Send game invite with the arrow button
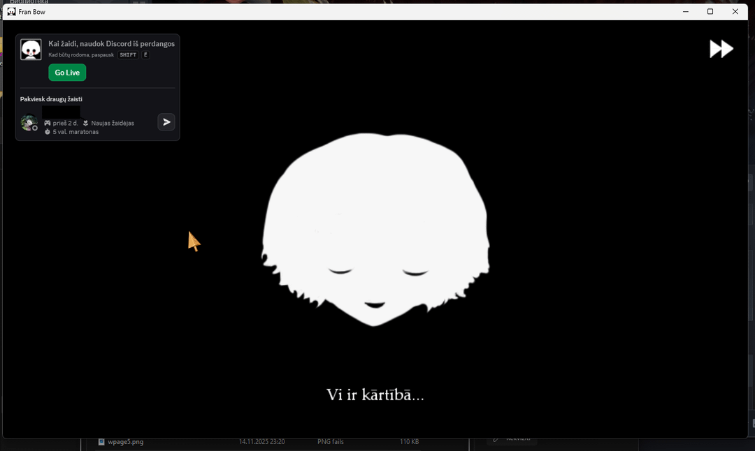 tap(166, 122)
